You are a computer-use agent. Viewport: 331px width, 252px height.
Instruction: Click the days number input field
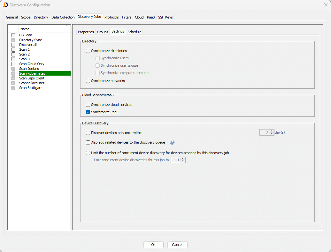pos(264,132)
